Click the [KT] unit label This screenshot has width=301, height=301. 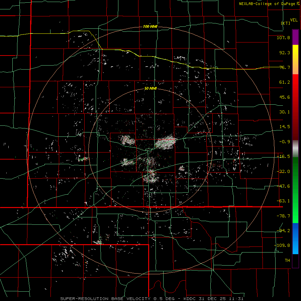286,23
